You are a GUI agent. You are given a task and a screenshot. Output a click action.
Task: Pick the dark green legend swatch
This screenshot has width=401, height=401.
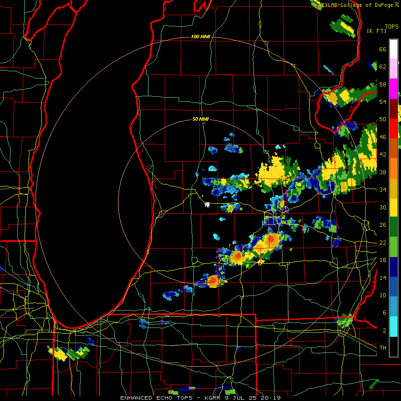pos(393,227)
